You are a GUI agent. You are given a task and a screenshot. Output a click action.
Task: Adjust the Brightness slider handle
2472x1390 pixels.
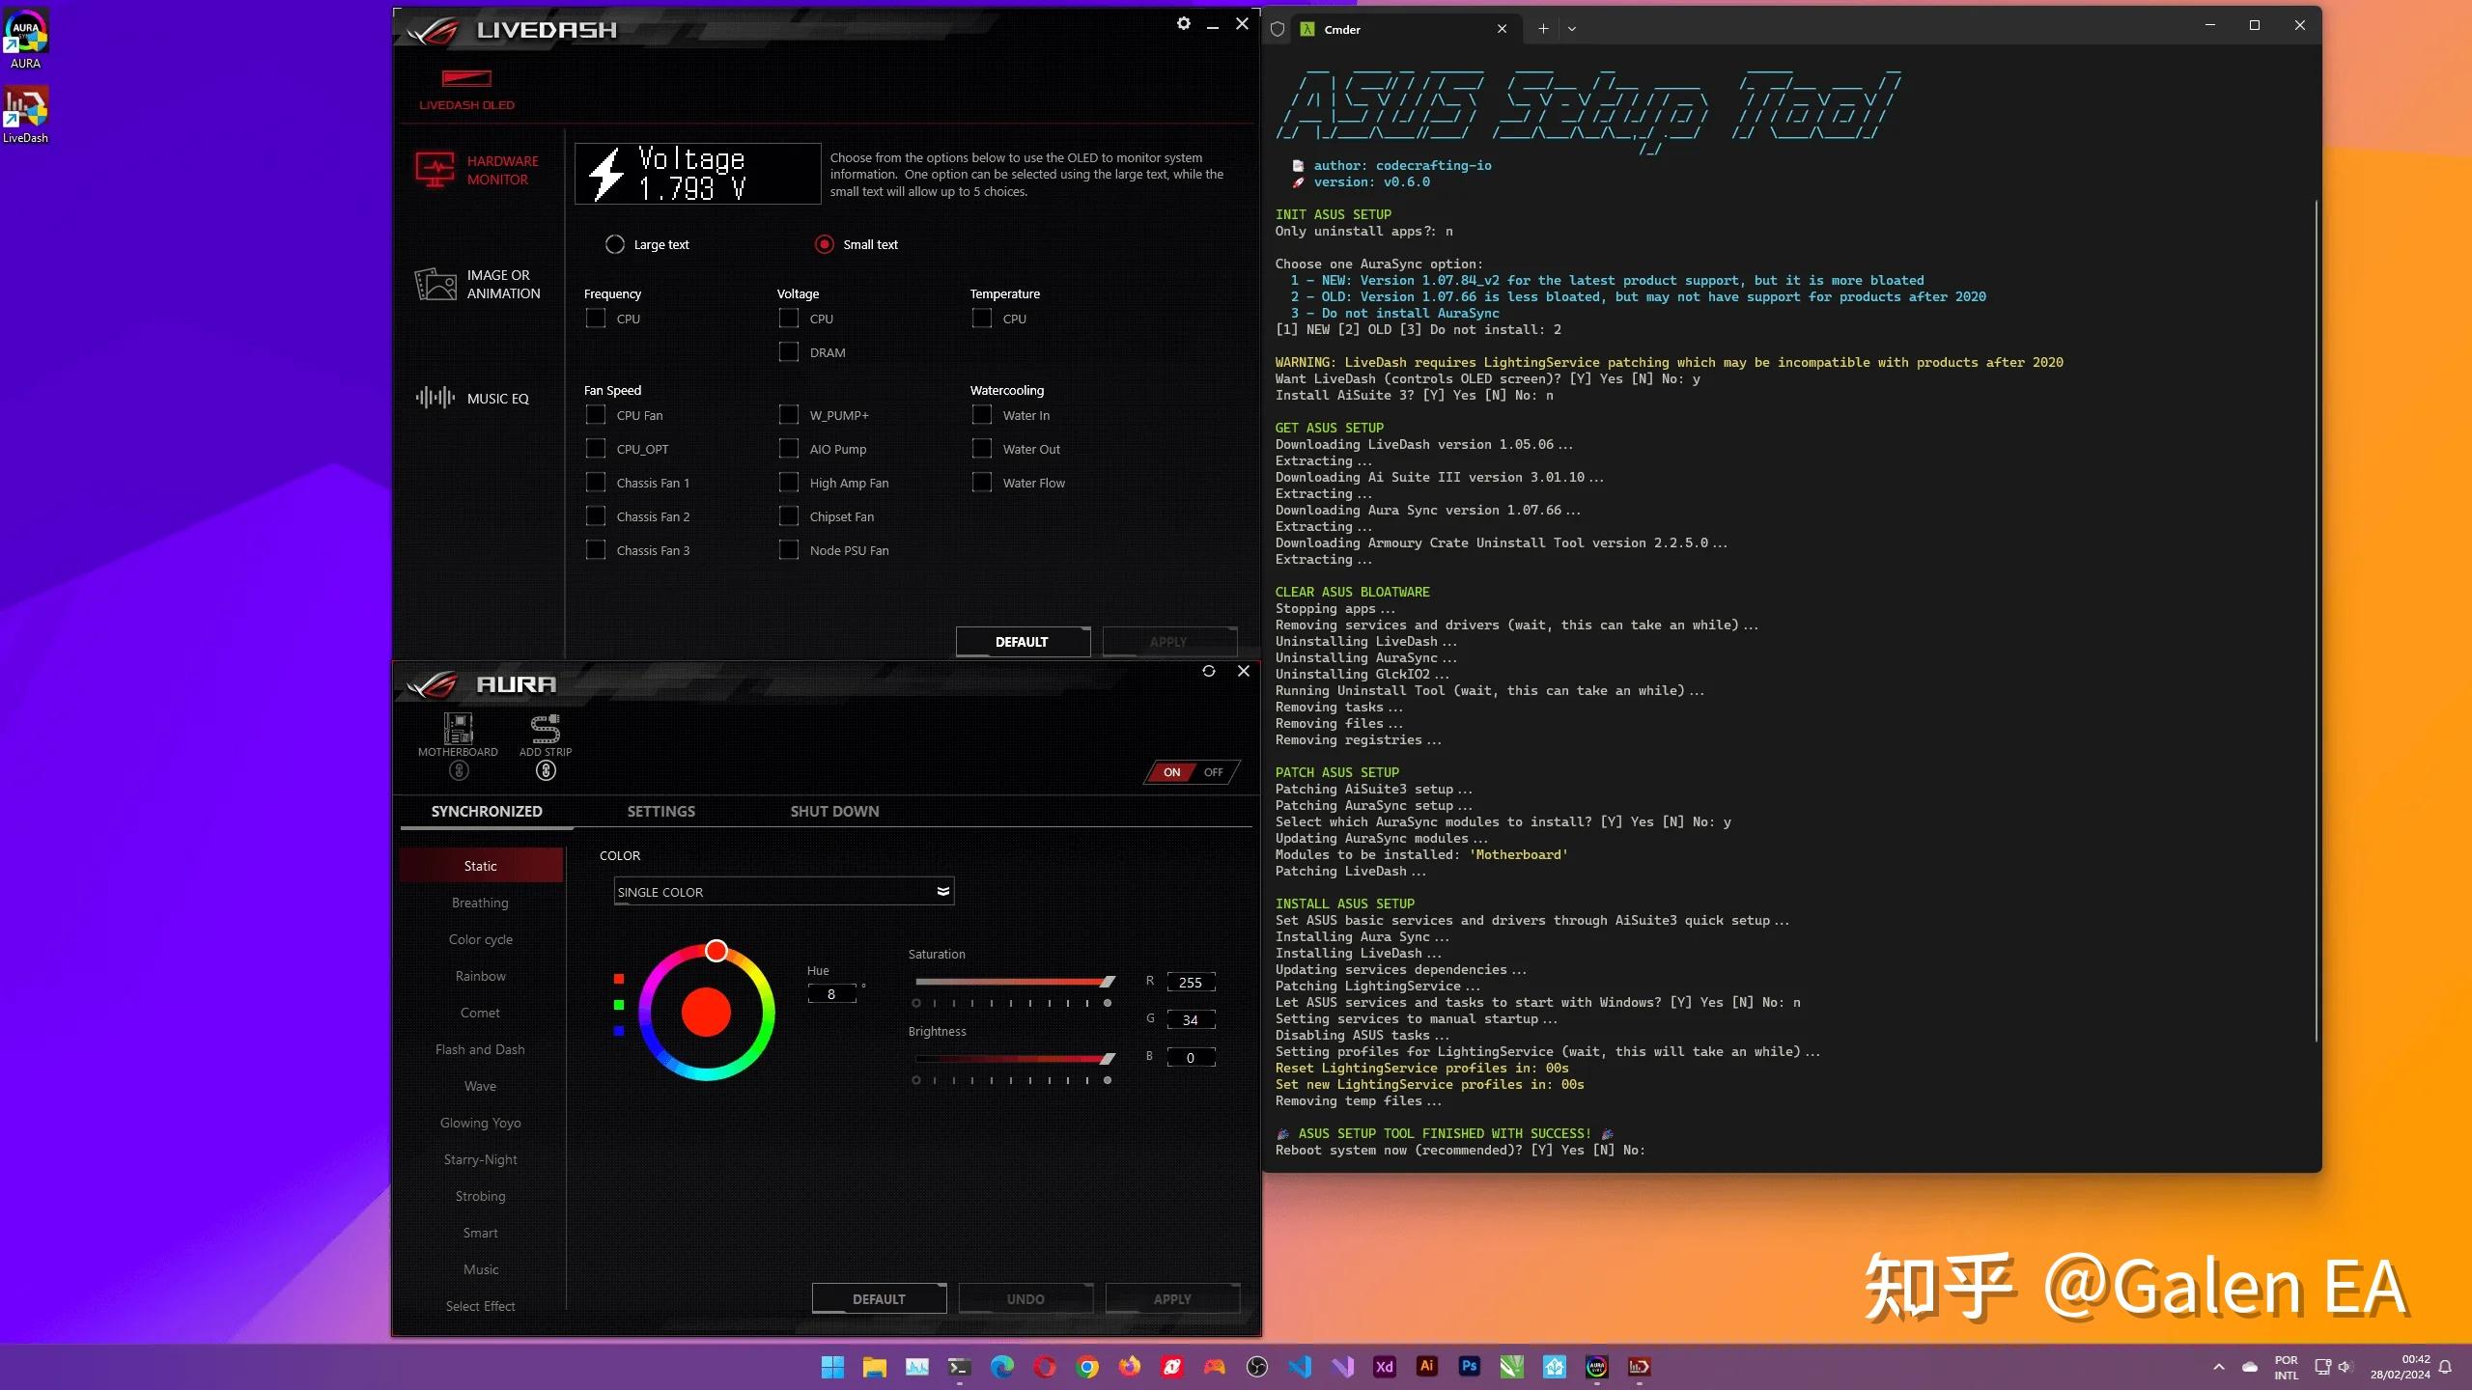1108,1059
